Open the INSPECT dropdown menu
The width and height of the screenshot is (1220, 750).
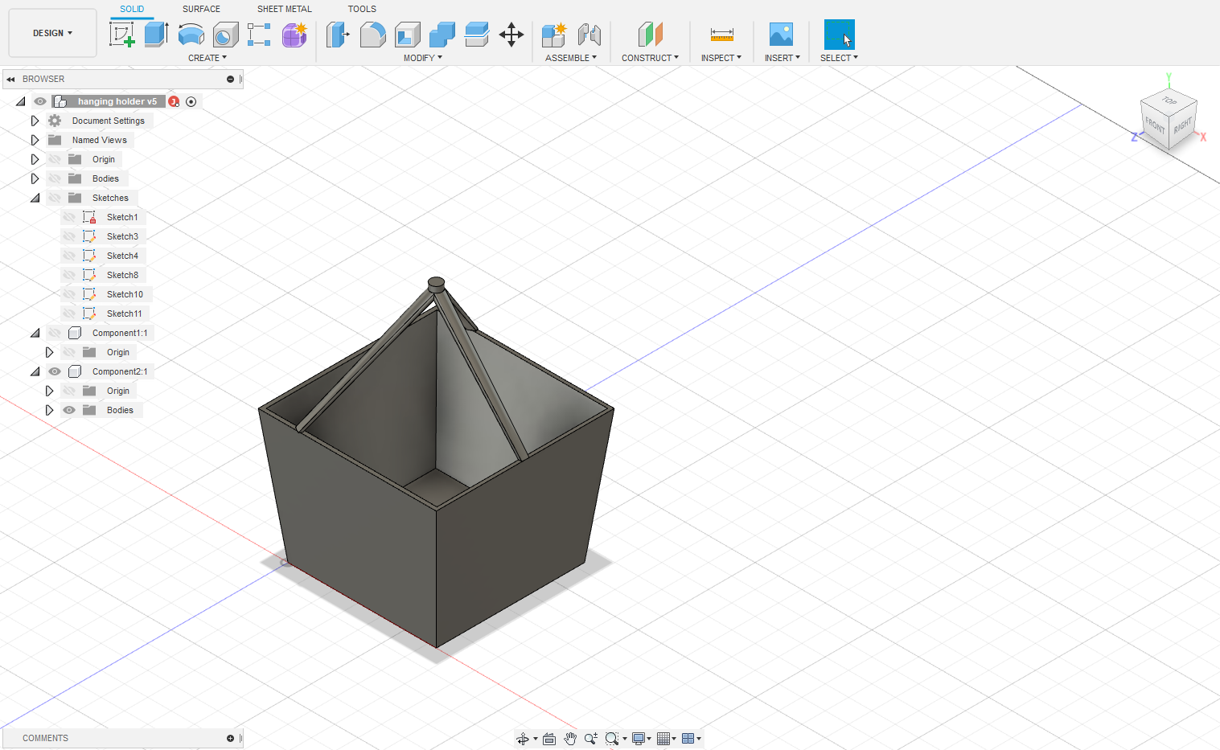pyautogui.click(x=721, y=58)
